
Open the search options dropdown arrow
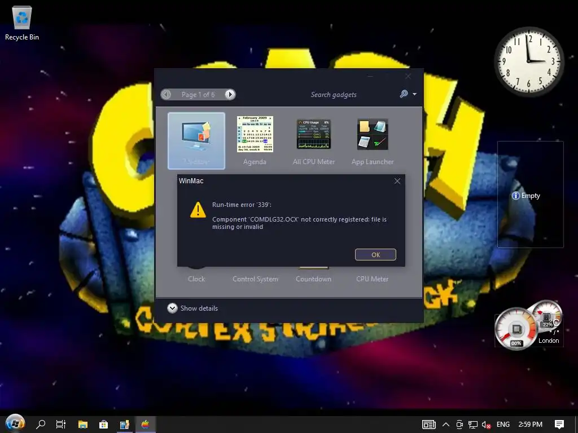pos(414,94)
